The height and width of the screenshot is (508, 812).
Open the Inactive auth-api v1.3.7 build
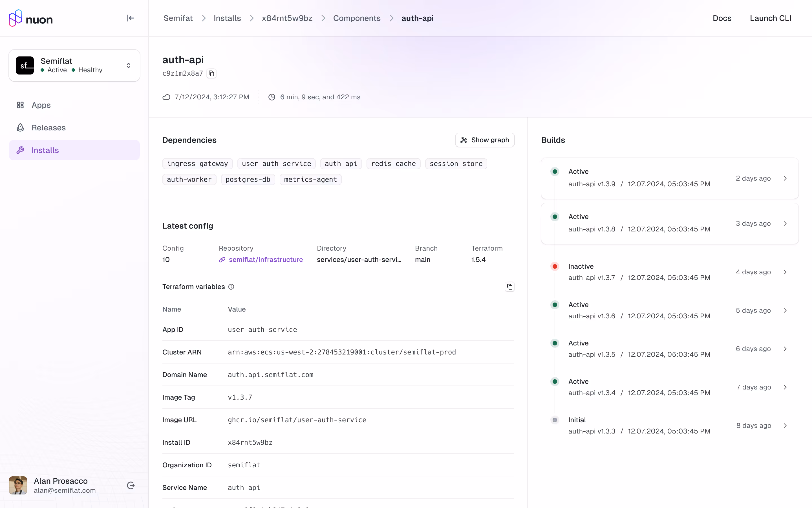(x=670, y=272)
